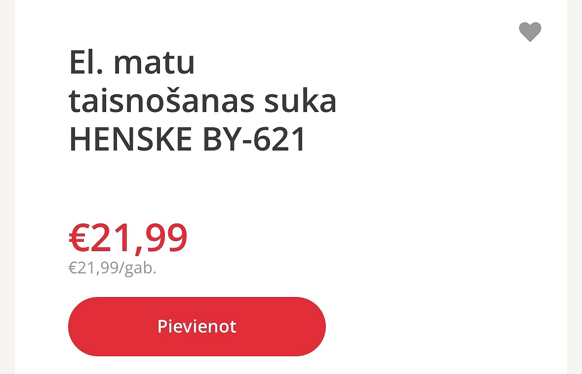Click the word taisnošanas in product name
The height and width of the screenshot is (374, 582).
(x=161, y=101)
